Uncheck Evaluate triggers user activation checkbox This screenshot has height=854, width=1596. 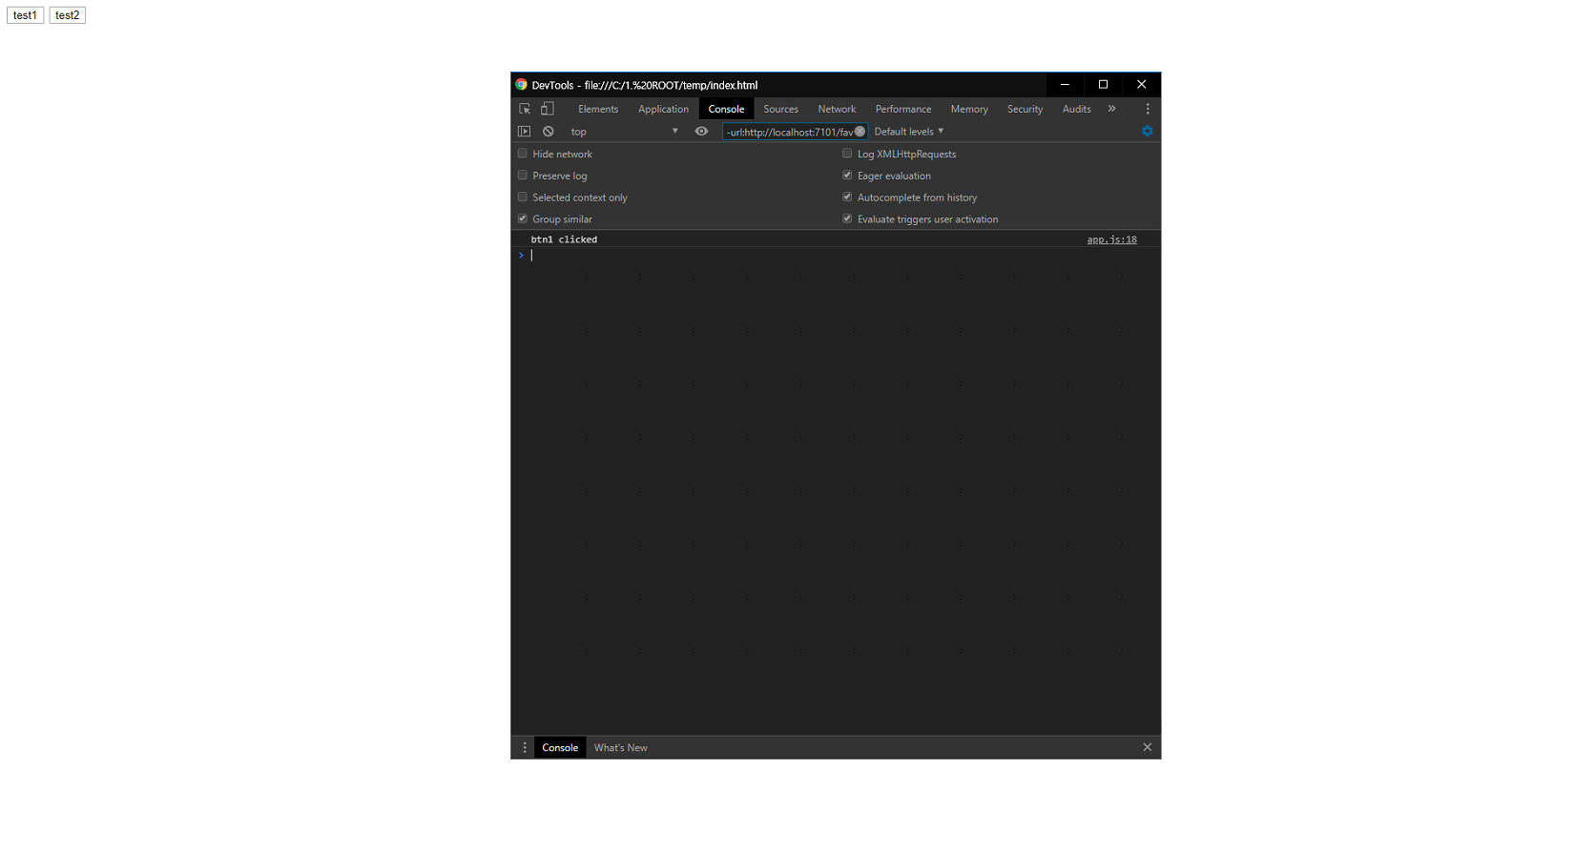pos(847,219)
